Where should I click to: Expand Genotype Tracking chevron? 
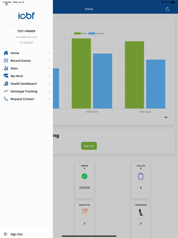click(x=49, y=91)
